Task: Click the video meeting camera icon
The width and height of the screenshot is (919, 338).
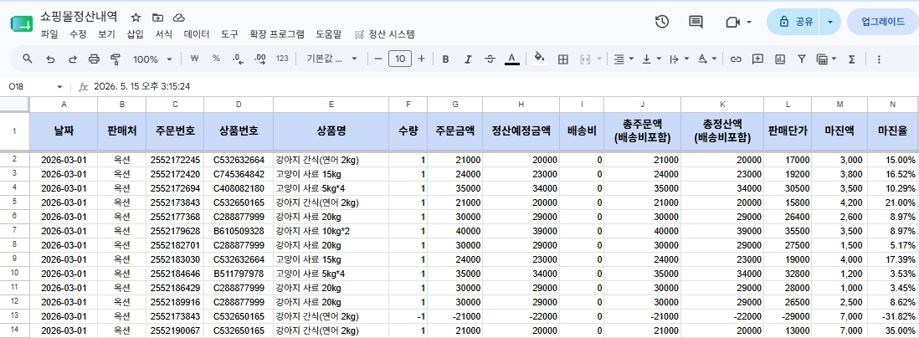Action: click(x=732, y=22)
